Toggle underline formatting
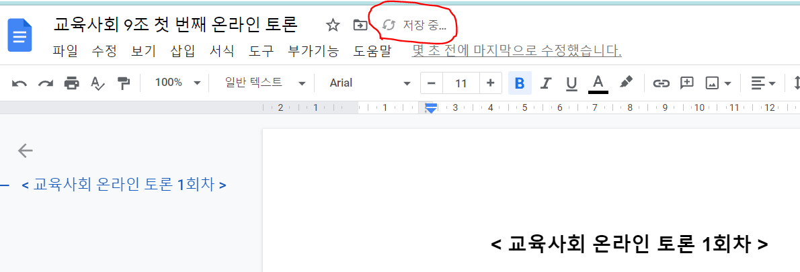 572,83
